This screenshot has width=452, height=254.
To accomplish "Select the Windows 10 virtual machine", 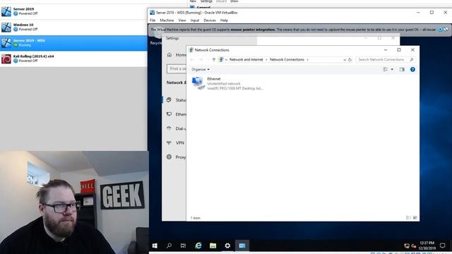I will point(73,27).
